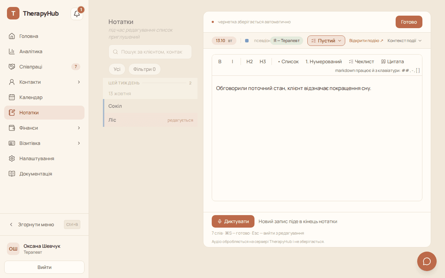Open the Документація page
445x278 pixels.
point(44,174)
